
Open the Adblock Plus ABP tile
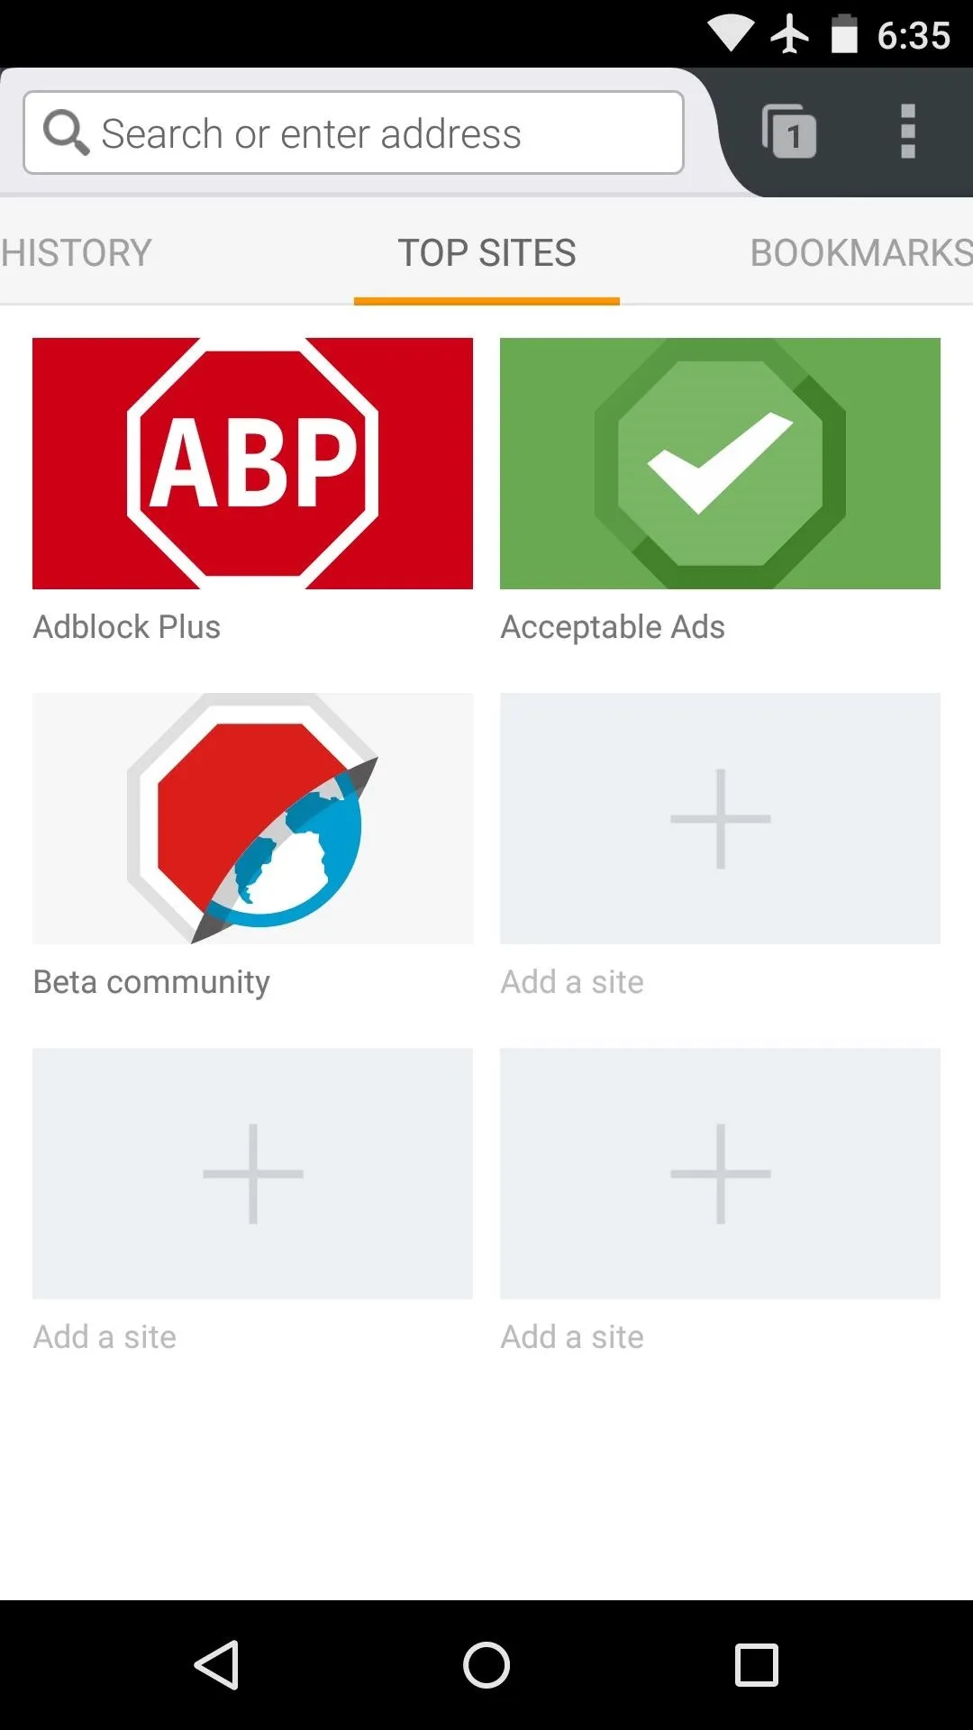[x=252, y=463]
